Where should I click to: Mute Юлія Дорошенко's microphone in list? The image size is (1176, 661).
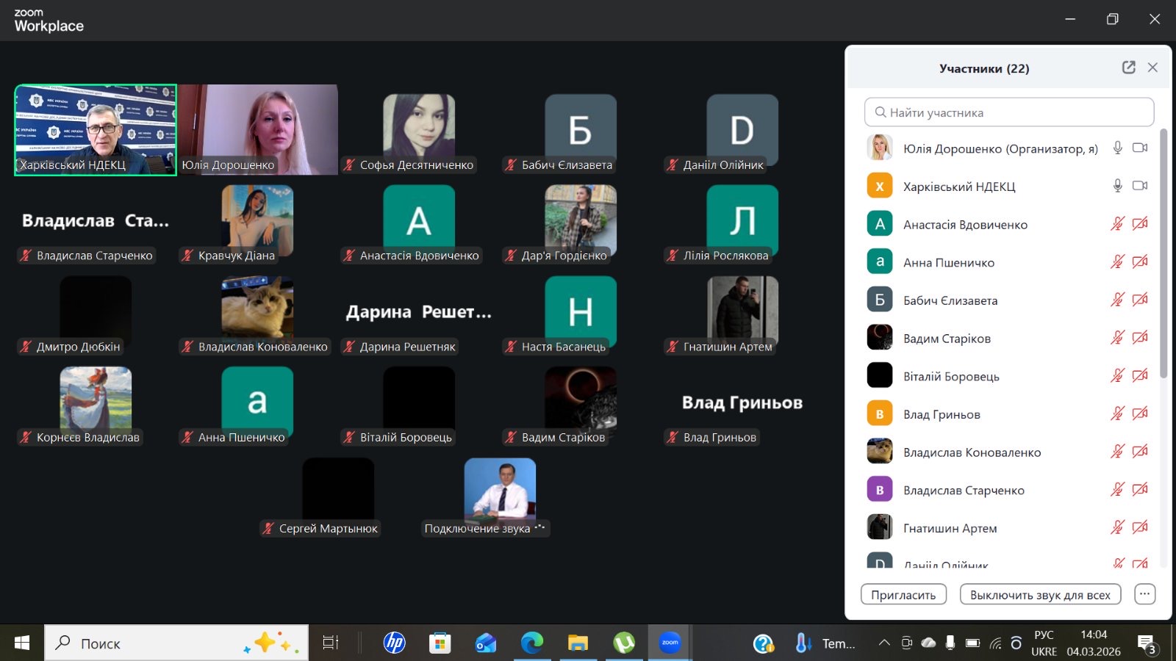[1117, 148]
